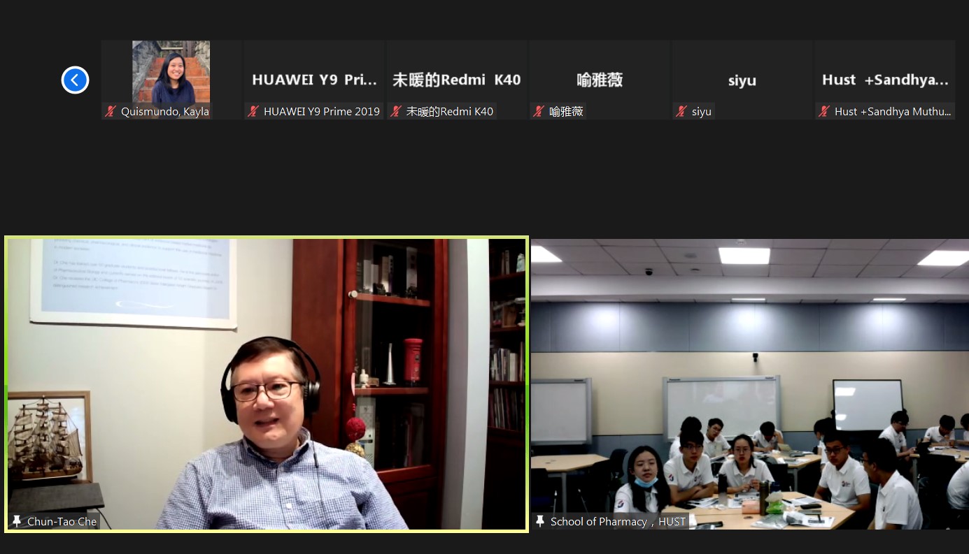Select the Hust +Sandhya participant tile

pos(885,79)
